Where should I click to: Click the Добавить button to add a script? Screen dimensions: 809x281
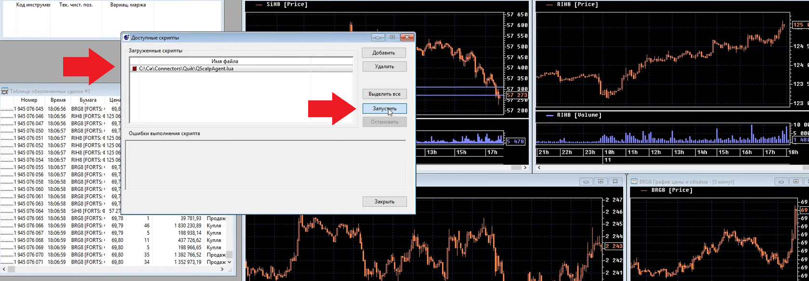click(x=384, y=53)
